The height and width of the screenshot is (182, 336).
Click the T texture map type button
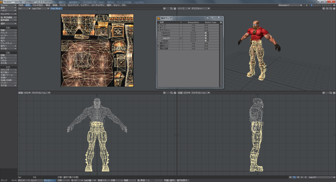pos(294,177)
